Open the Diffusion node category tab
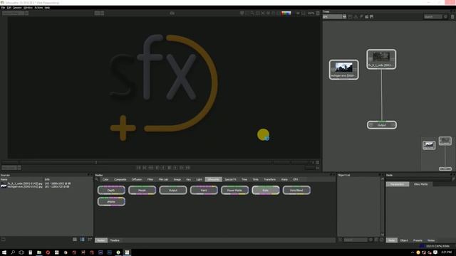The width and height of the screenshot is (456, 256). click(x=137, y=179)
